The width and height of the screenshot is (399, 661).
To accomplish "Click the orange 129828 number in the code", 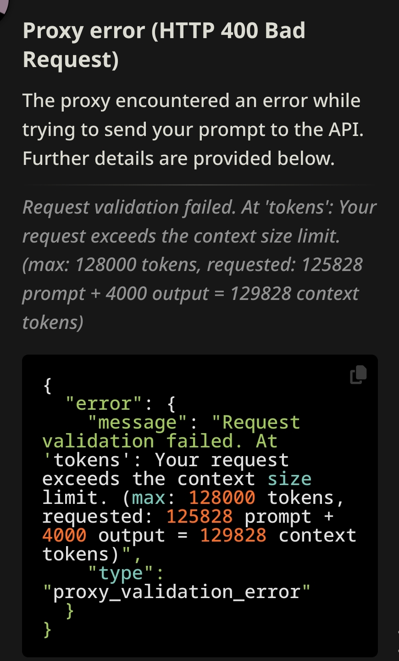I will tap(233, 536).
